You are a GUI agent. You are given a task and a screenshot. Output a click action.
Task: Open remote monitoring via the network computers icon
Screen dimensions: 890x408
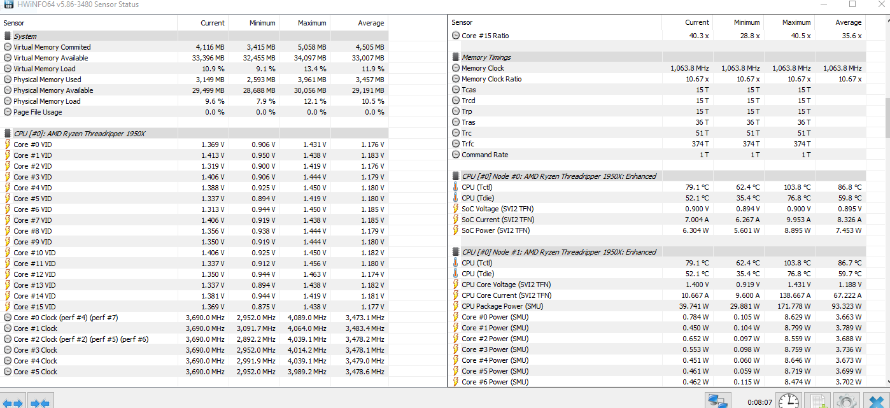tap(719, 402)
